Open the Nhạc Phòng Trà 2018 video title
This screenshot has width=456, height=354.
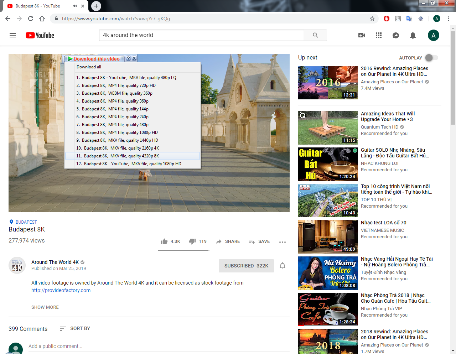(396, 298)
